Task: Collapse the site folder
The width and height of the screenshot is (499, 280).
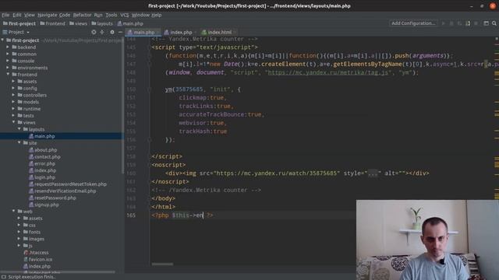Action: 19,143
